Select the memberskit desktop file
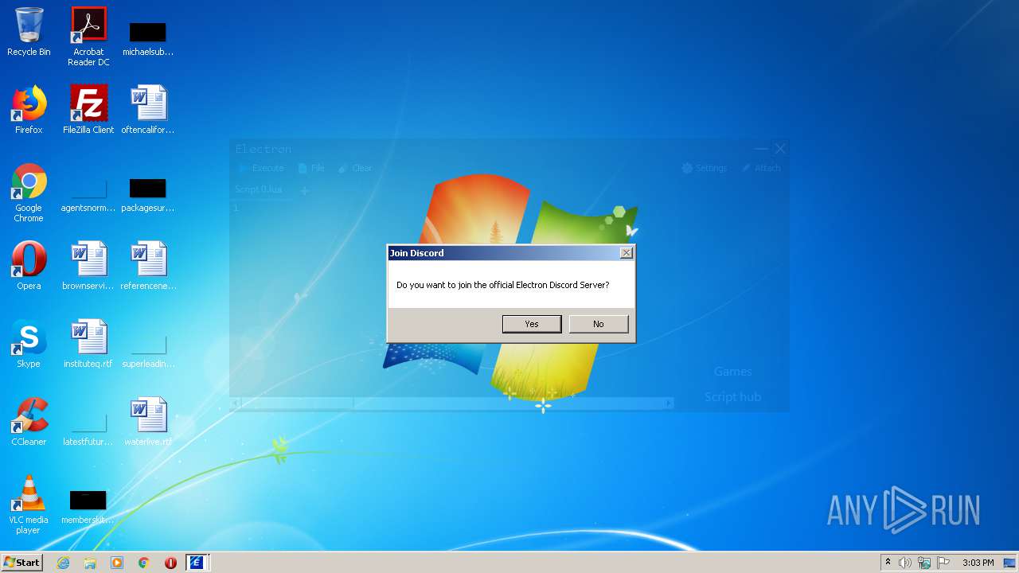The image size is (1019, 573). 88,506
